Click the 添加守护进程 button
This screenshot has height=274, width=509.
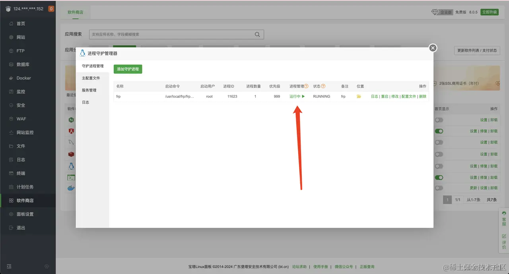pyautogui.click(x=128, y=69)
